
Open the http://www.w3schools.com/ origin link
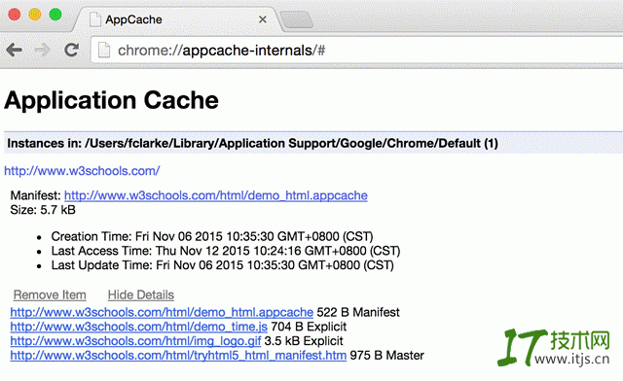82,171
